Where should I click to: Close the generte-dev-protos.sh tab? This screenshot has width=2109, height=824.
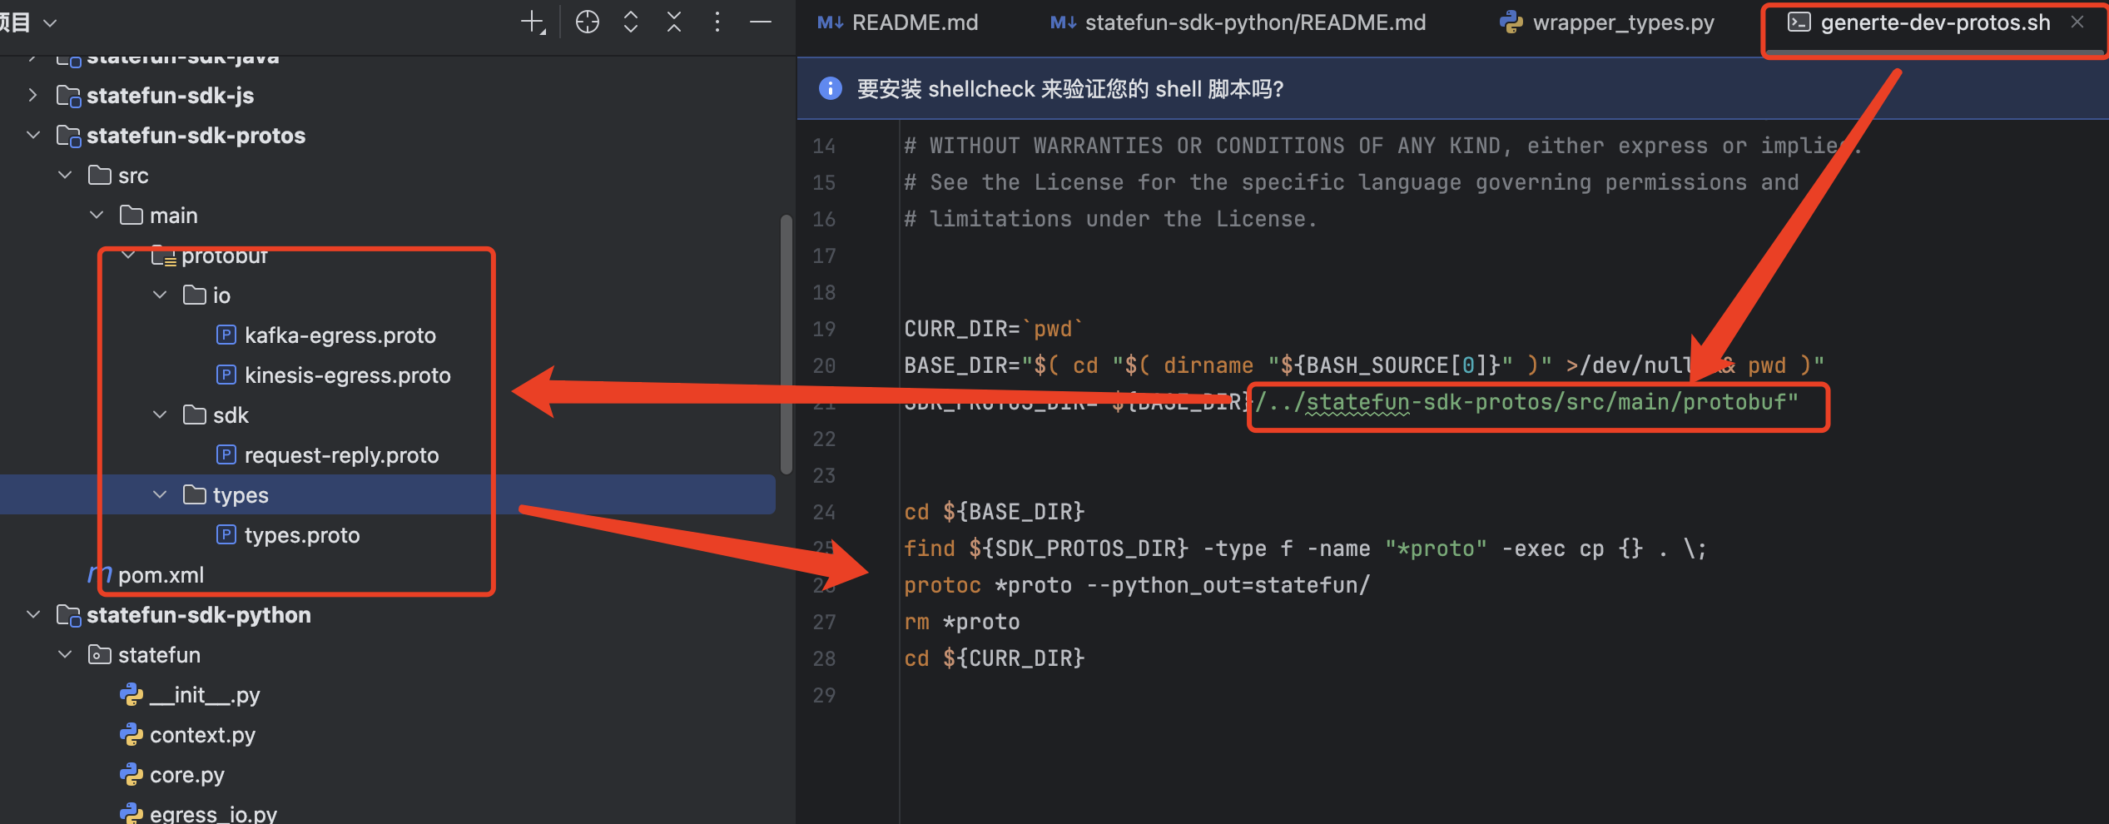2077,22
